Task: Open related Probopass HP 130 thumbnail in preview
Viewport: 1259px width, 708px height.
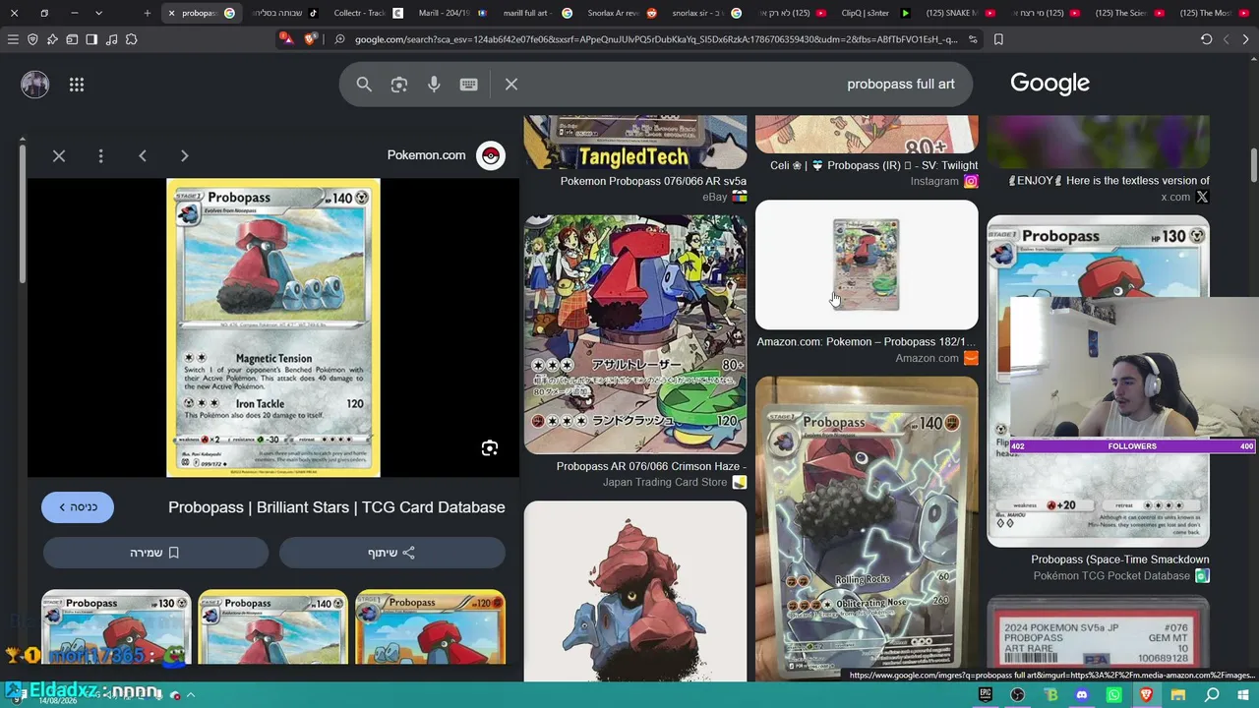Action: tap(116, 626)
